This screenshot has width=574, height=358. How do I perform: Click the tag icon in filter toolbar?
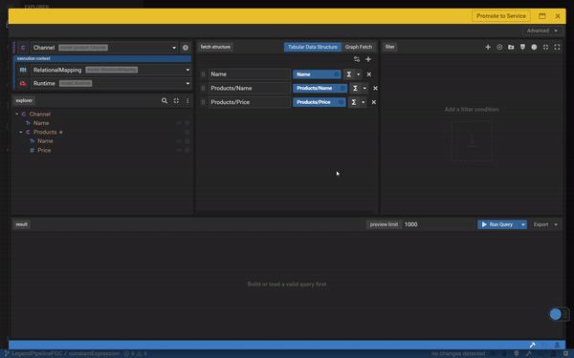point(522,47)
